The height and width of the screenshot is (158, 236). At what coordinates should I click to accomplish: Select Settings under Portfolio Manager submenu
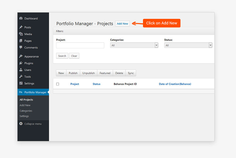(24, 116)
